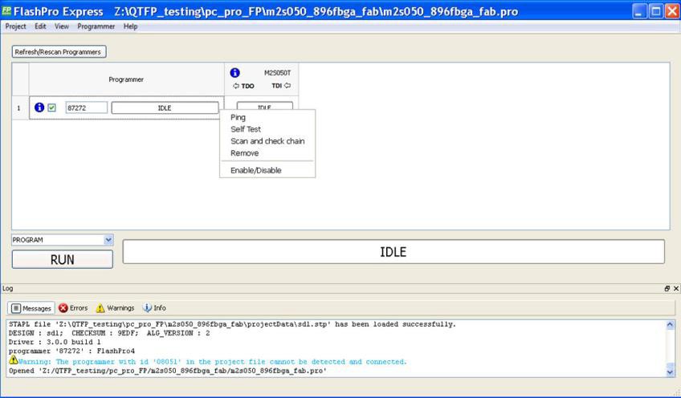The image size is (681, 398).
Task: Click the M2S050T device info icon
Action: [235, 72]
